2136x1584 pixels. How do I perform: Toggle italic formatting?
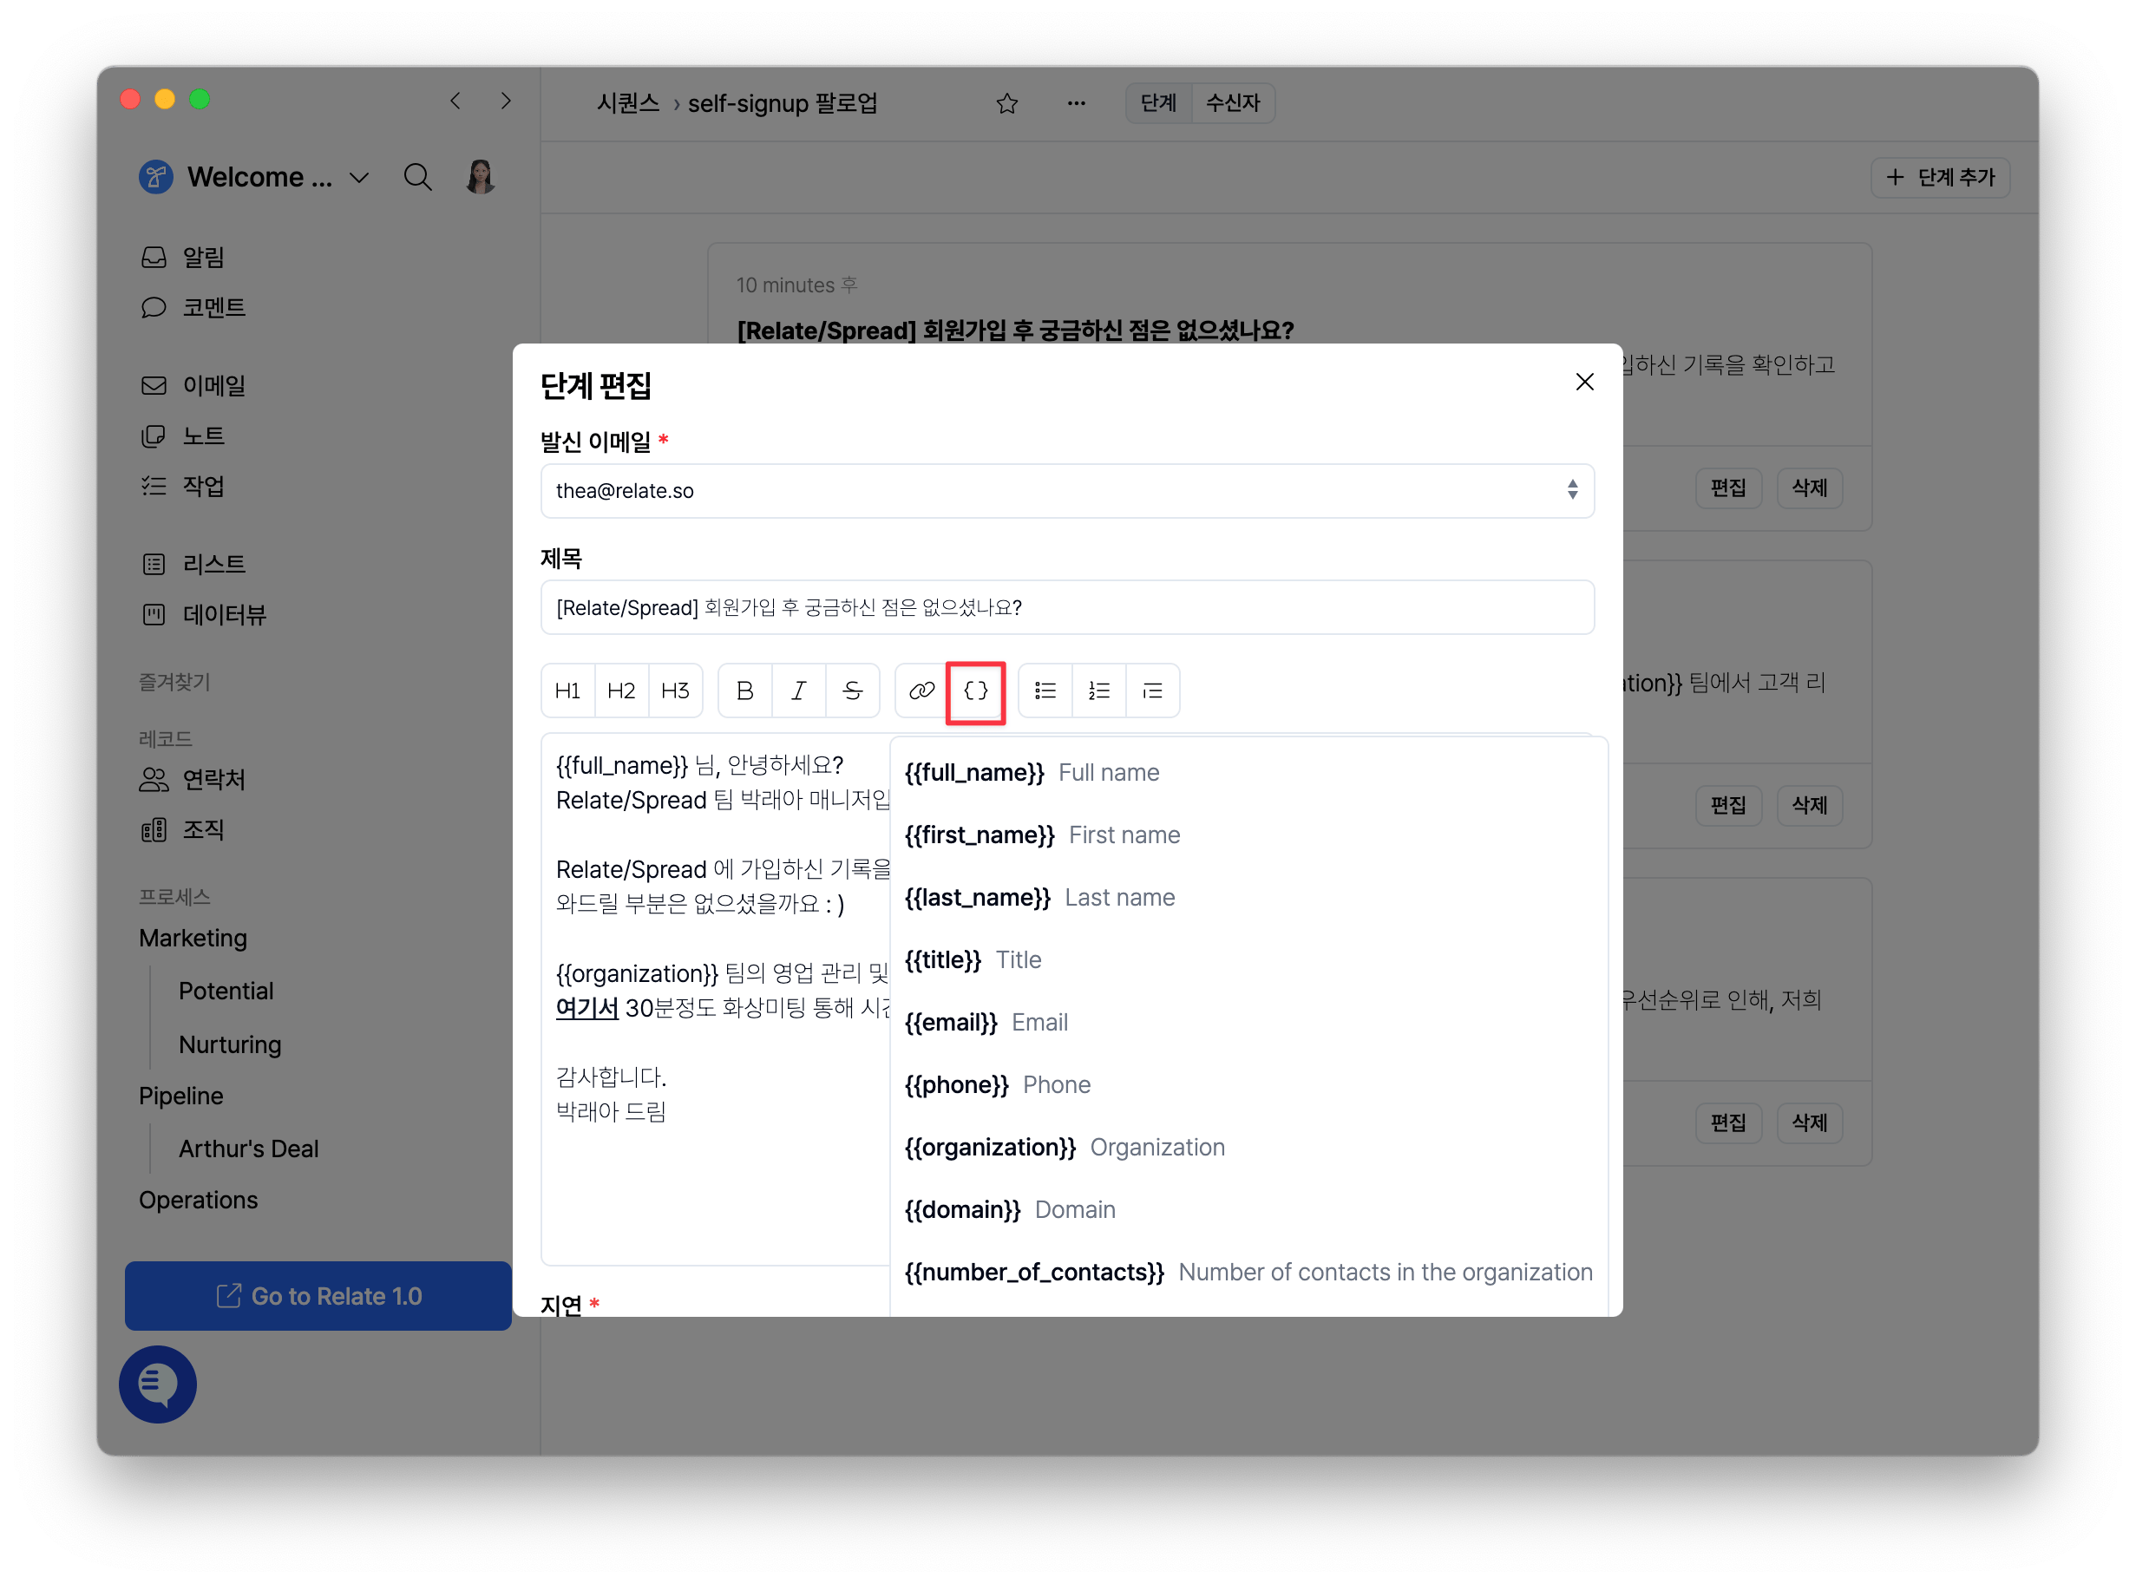[798, 691]
